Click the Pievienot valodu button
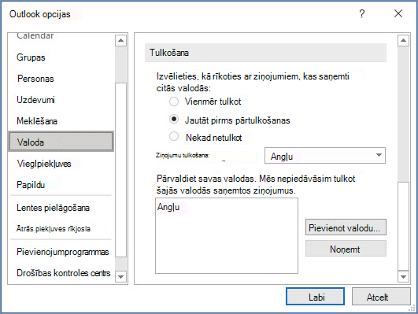The image size is (418, 314). click(x=346, y=227)
